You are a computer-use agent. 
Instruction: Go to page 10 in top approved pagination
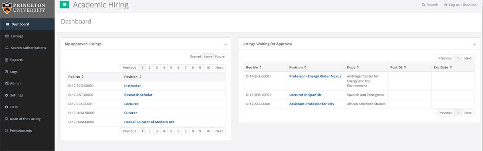pos(208,68)
